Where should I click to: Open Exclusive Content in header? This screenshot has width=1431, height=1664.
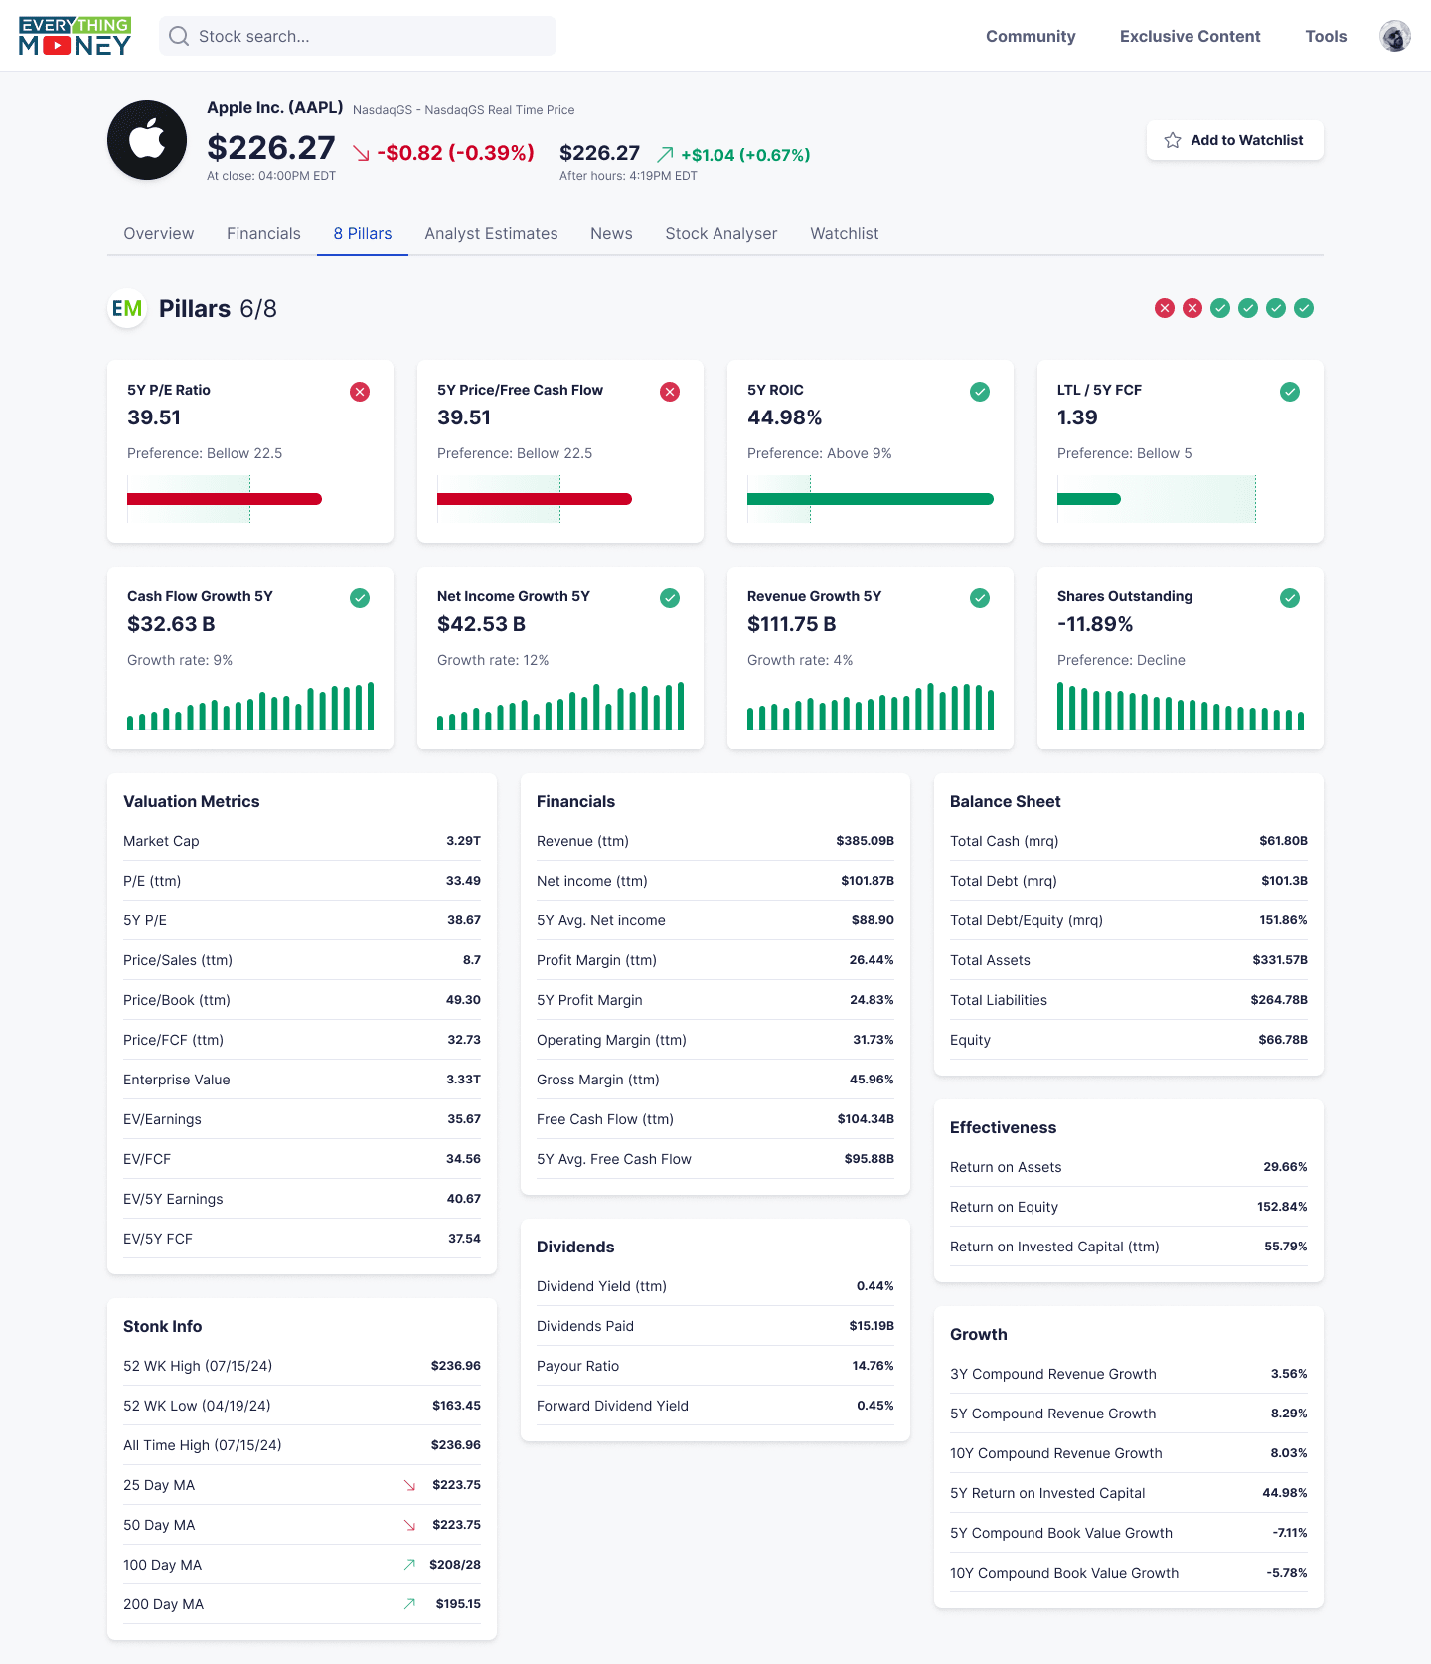(x=1190, y=36)
